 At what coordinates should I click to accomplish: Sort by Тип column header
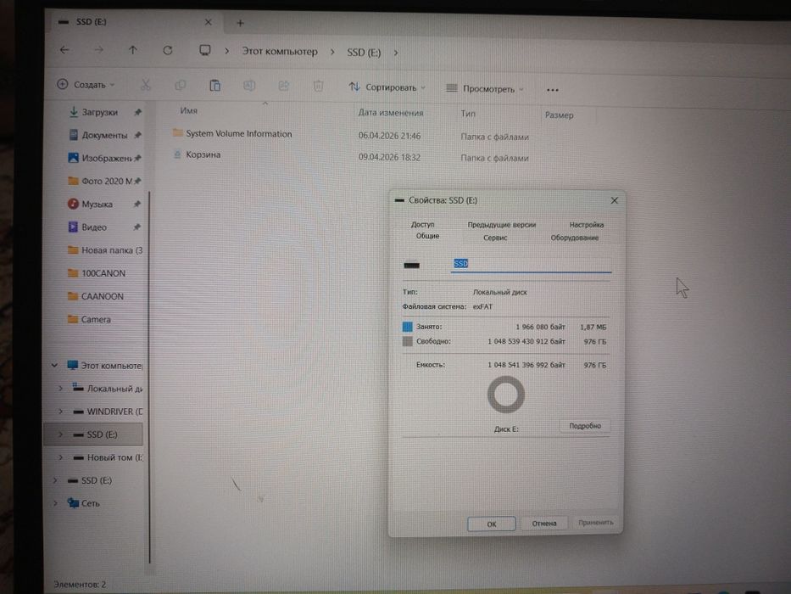[468, 114]
